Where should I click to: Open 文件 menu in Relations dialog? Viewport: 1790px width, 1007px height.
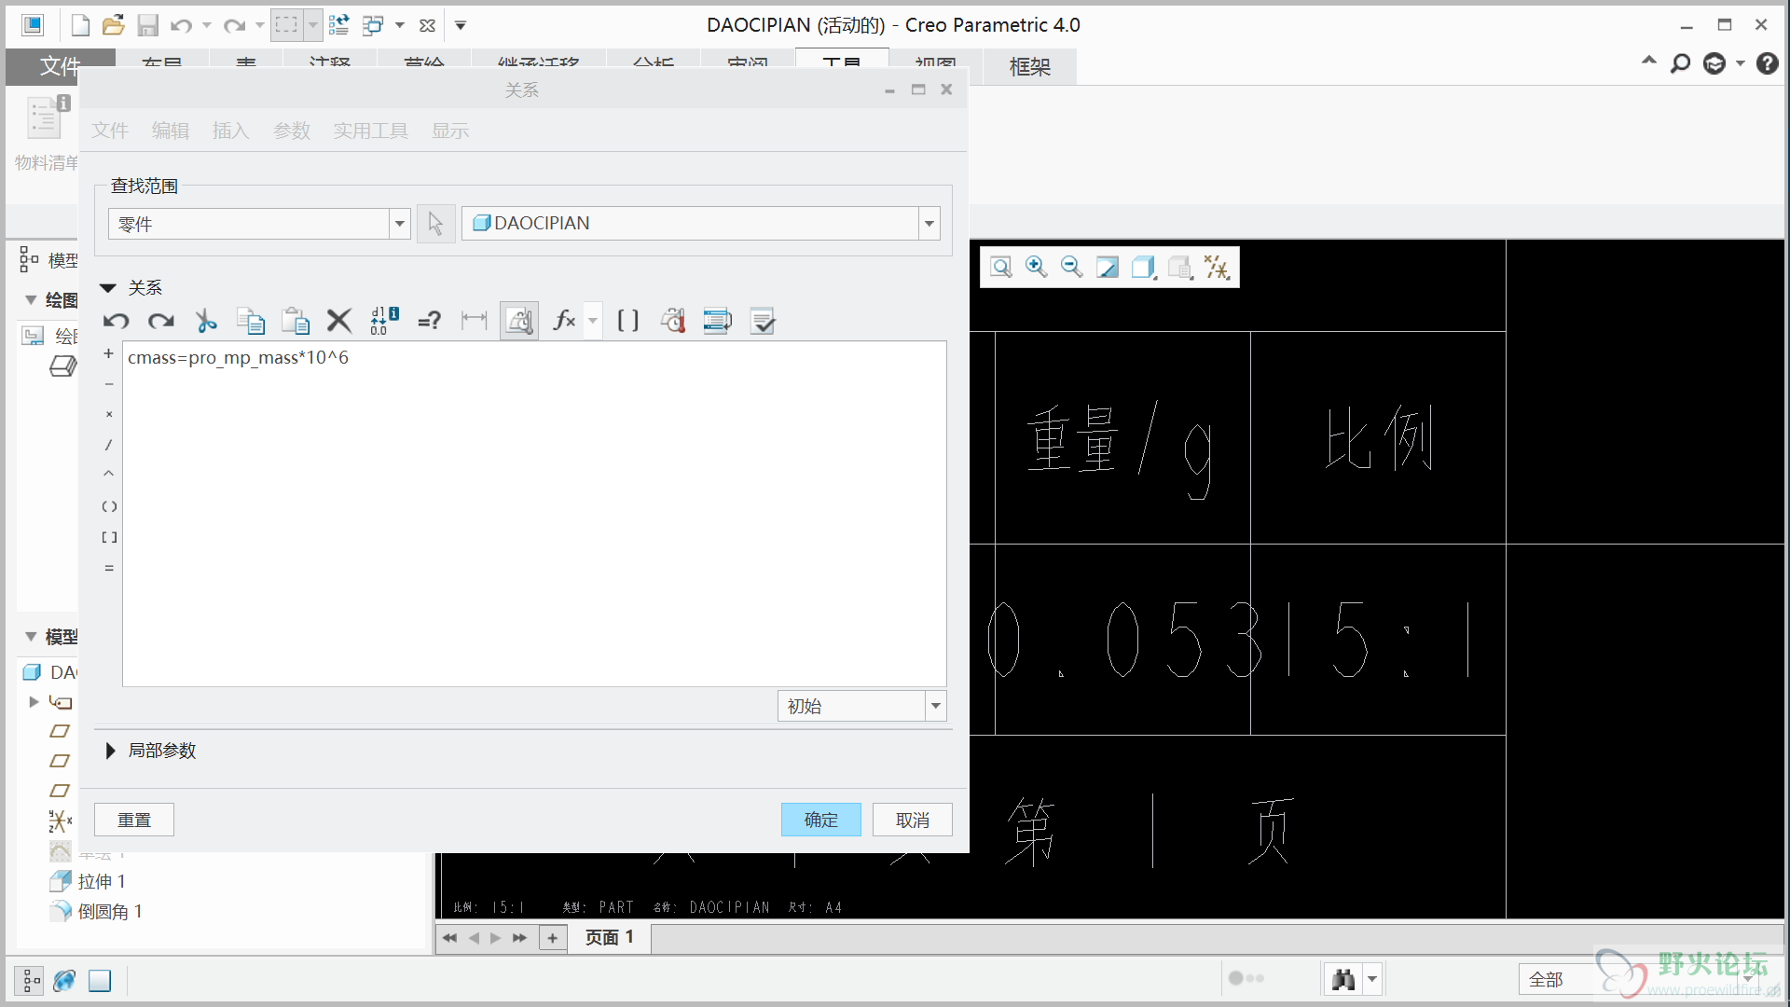pos(110,131)
